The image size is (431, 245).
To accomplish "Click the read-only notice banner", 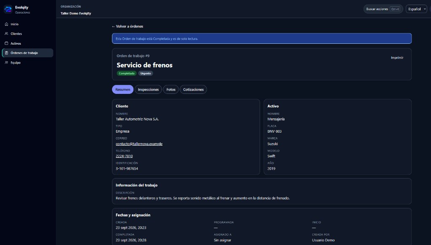I will click(x=262, y=38).
